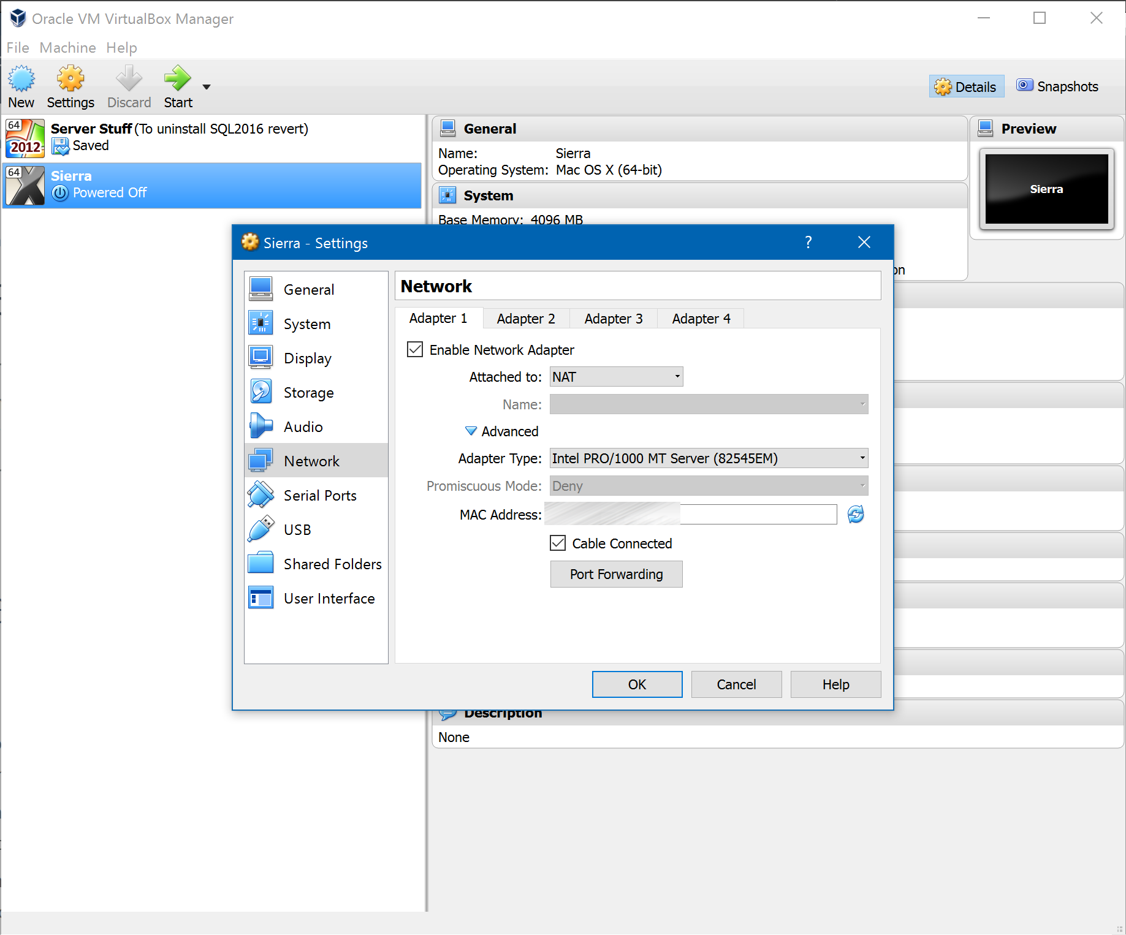Click the green Start arrow icon
Image resolution: width=1126 pixels, height=935 pixels.
point(177,79)
